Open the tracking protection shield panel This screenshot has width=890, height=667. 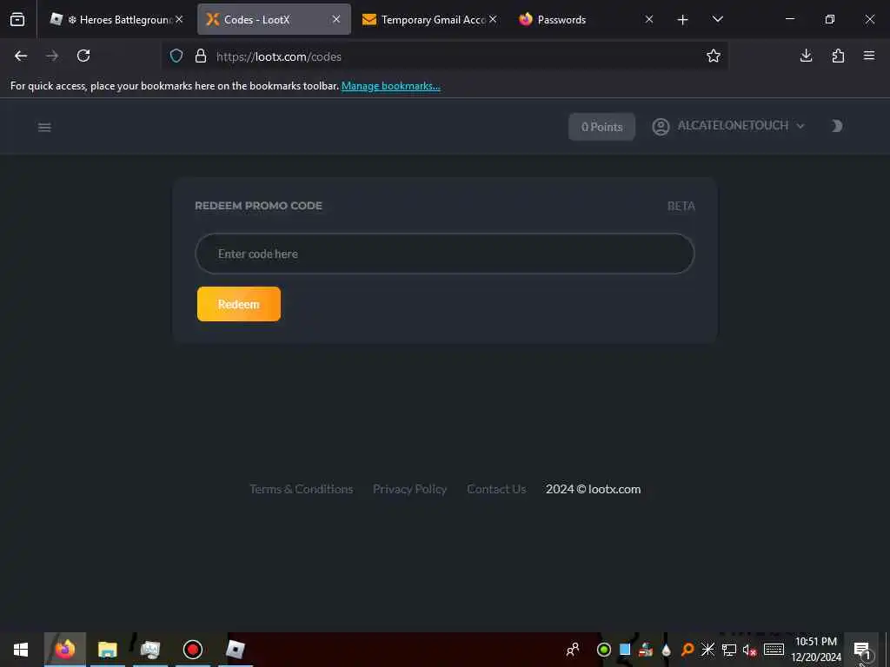tap(176, 56)
